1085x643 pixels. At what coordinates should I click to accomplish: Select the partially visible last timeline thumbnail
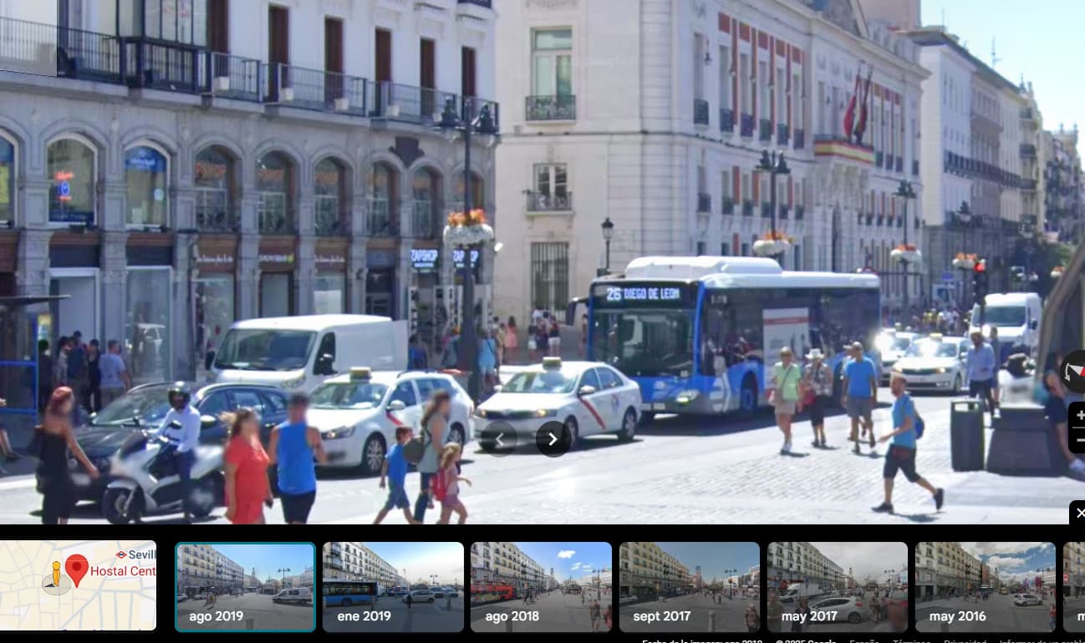(1074, 586)
